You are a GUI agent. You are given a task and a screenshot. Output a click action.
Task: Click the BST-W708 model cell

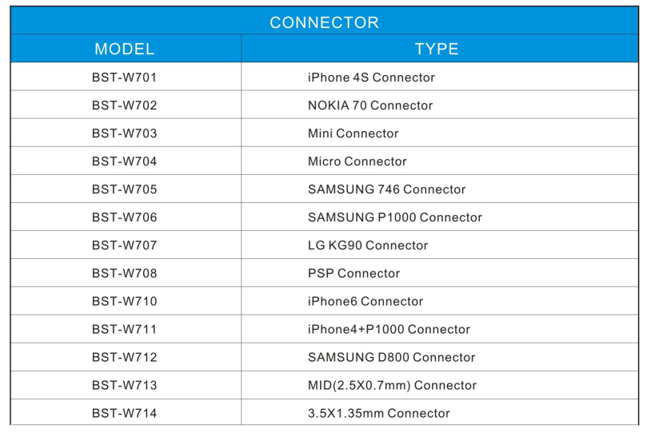(125, 272)
